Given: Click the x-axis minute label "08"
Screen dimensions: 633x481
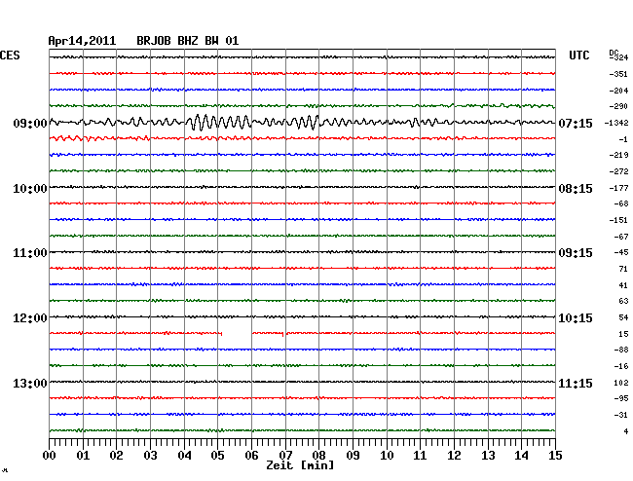Looking at the screenshot, I should (x=318, y=456).
